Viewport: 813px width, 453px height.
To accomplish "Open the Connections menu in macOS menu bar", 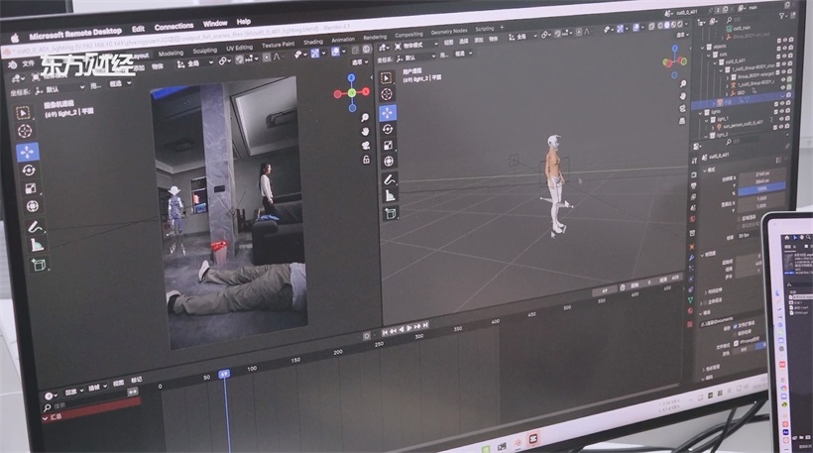I will [174, 27].
